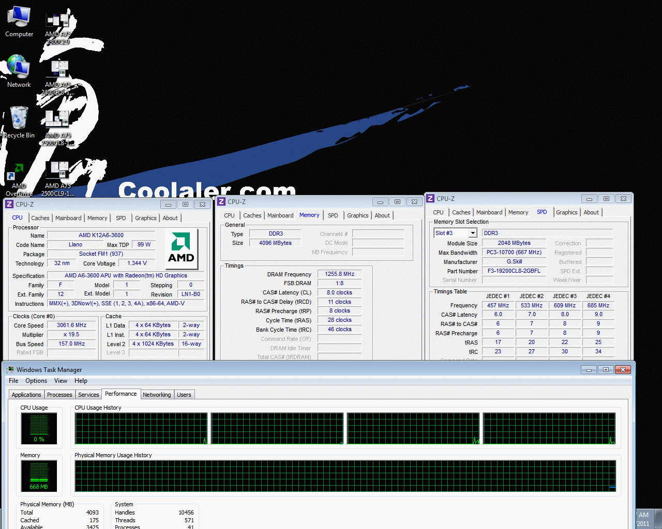The height and width of the screenshot is (529, 662).
Task: Open the SPD tab in left CPU-Z window
Action: (121, 218)
